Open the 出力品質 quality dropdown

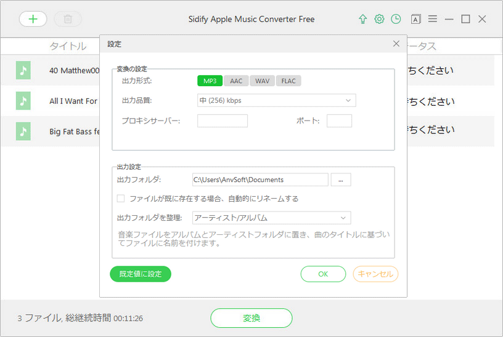click(x=277, y=100)
